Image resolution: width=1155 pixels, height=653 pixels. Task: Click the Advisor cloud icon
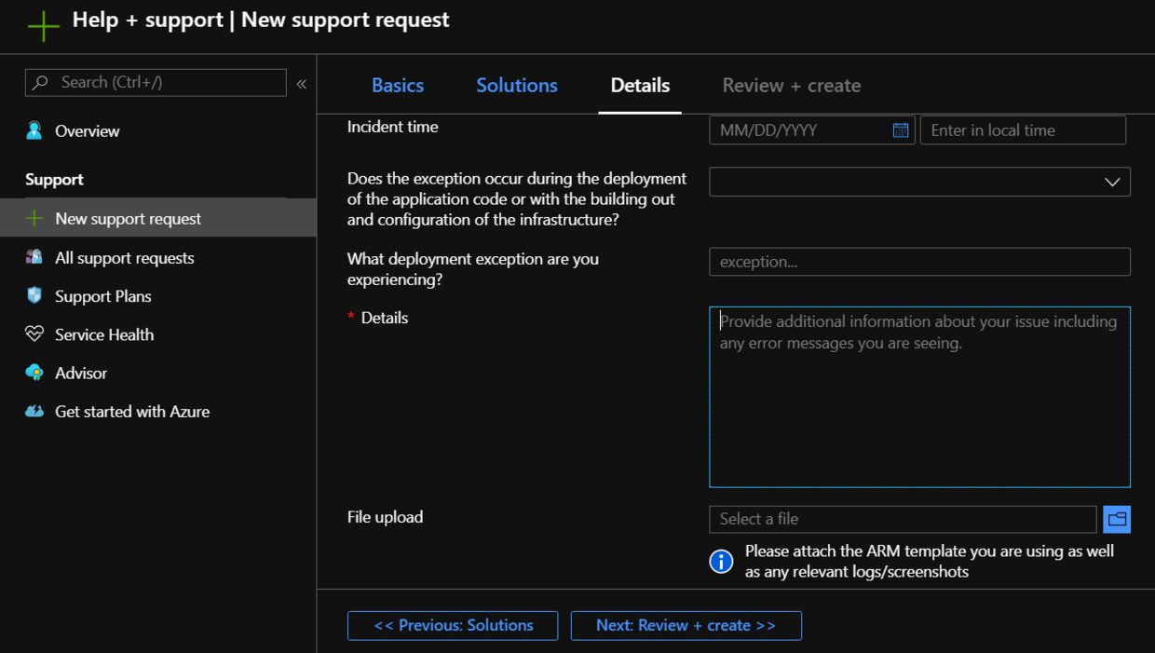click(34, 373)
